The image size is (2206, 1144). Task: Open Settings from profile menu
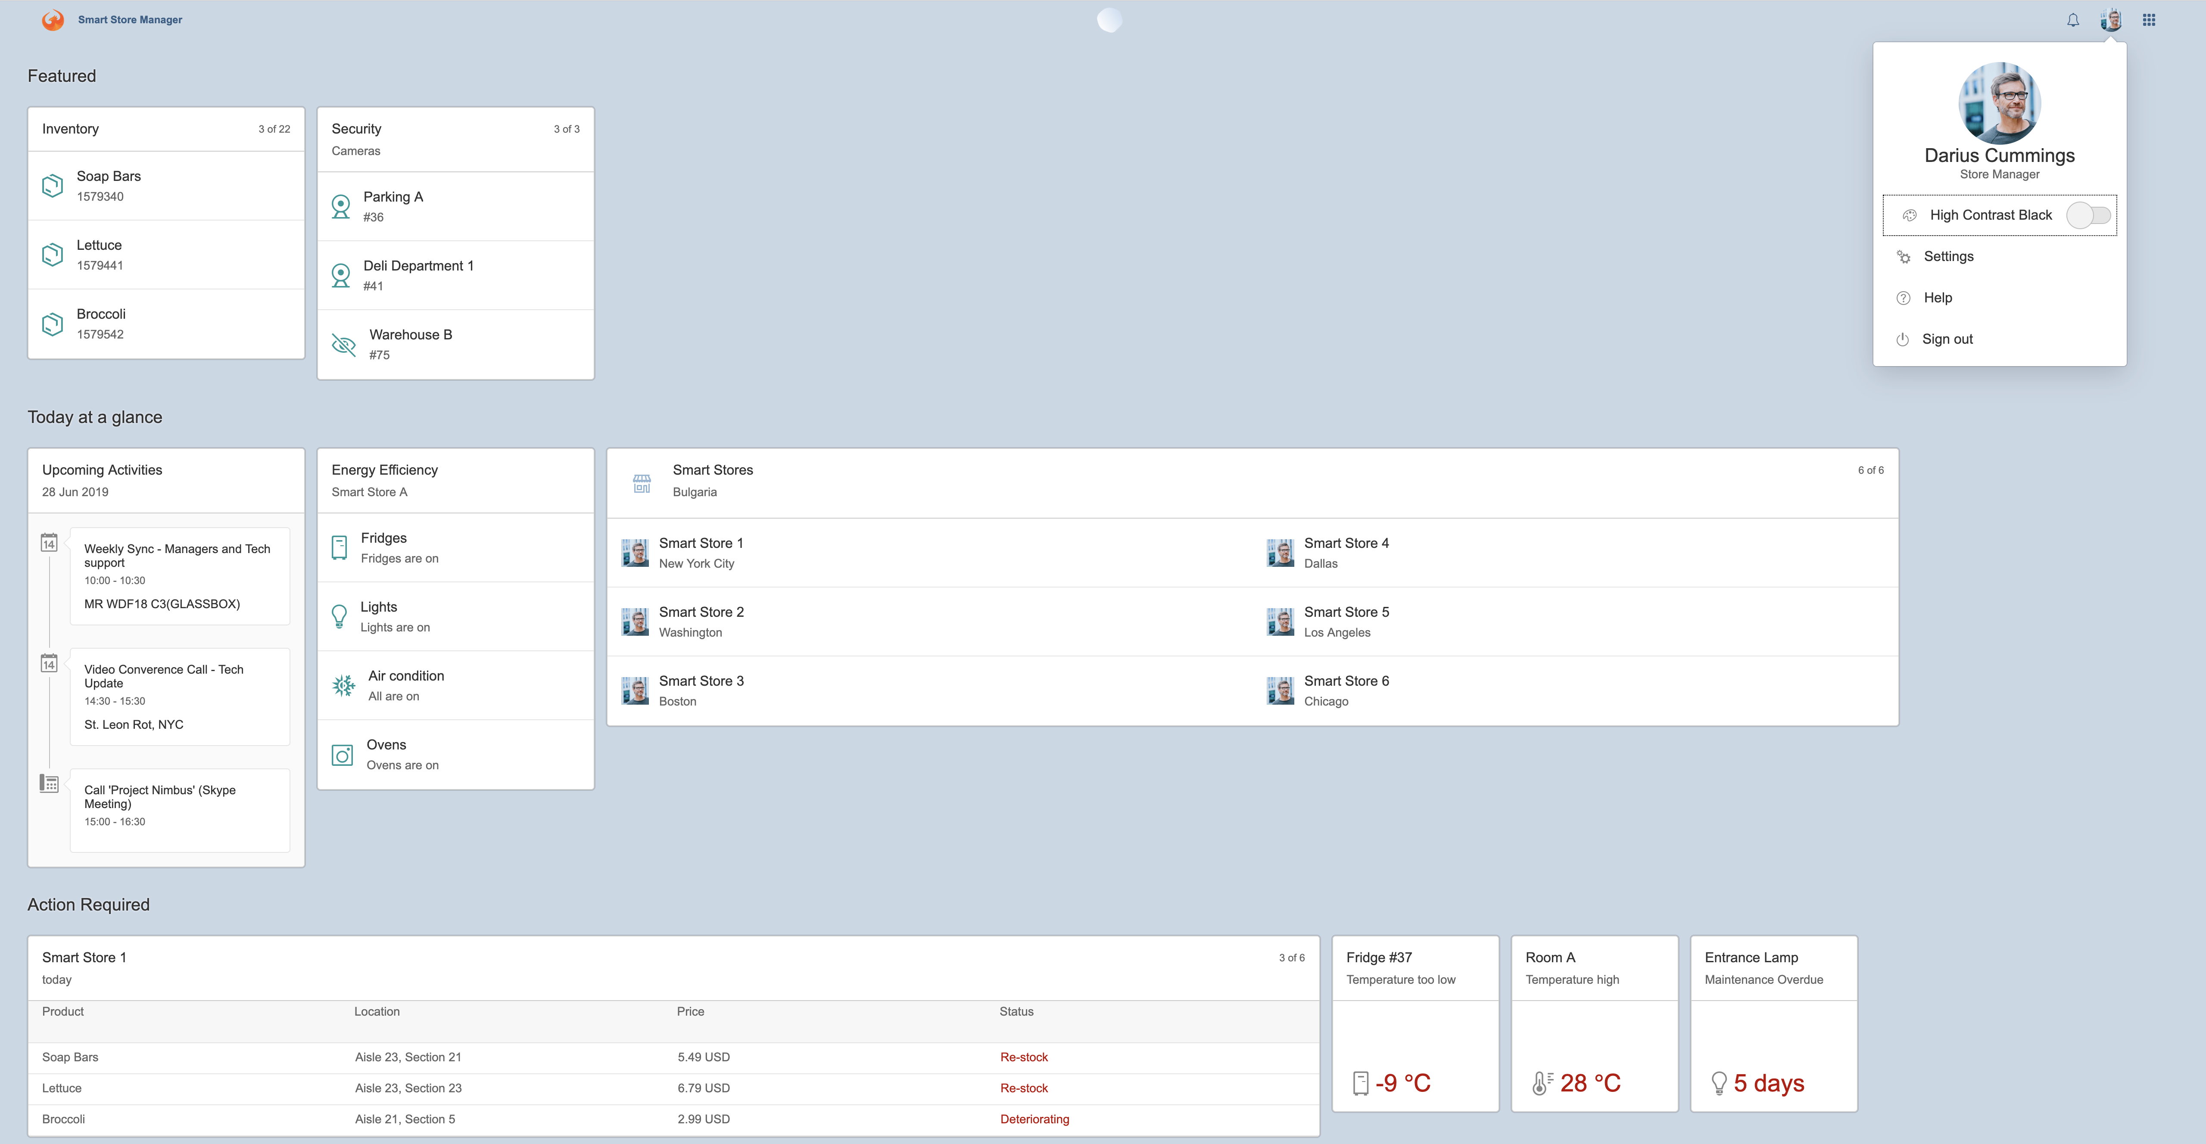(1948, 256)
